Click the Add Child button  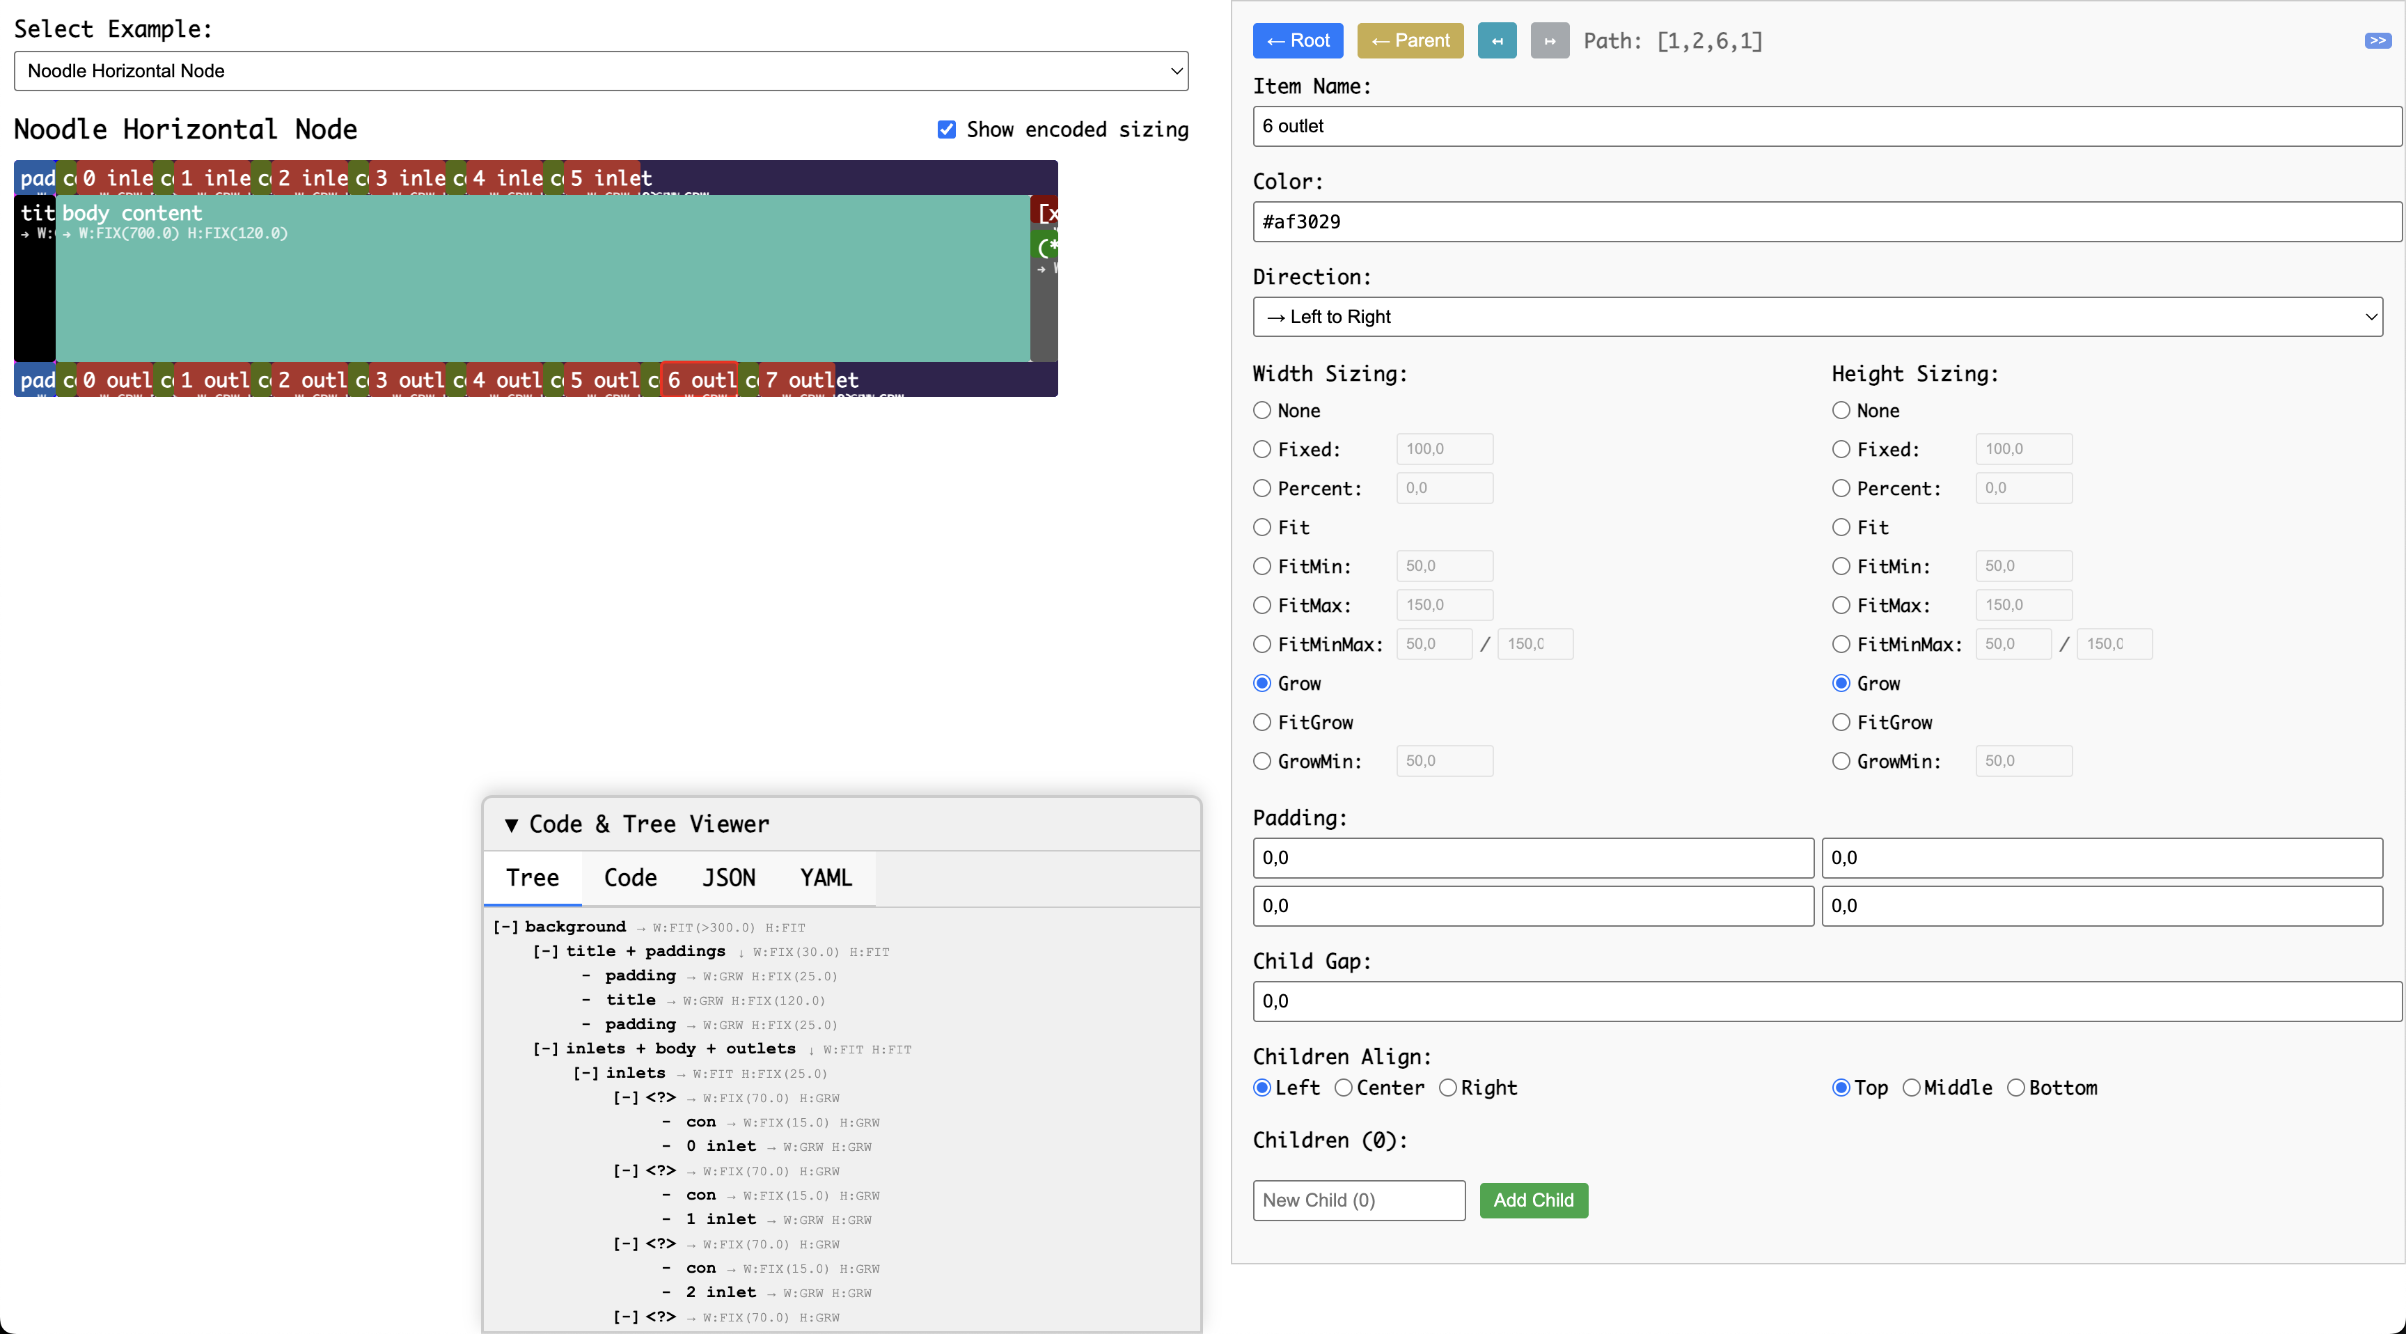click(1533, 1200)
